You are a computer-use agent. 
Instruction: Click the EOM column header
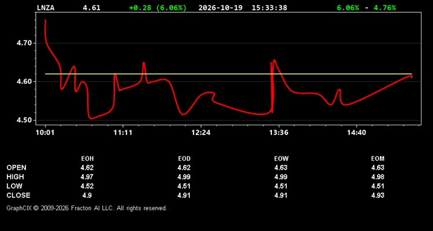pos(378,159)
